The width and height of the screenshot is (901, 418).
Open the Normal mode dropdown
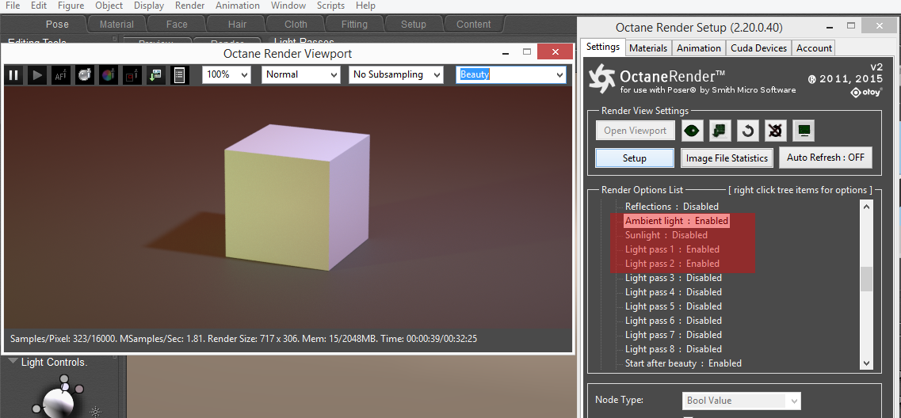pyautogui.click(x=301, y=74)
